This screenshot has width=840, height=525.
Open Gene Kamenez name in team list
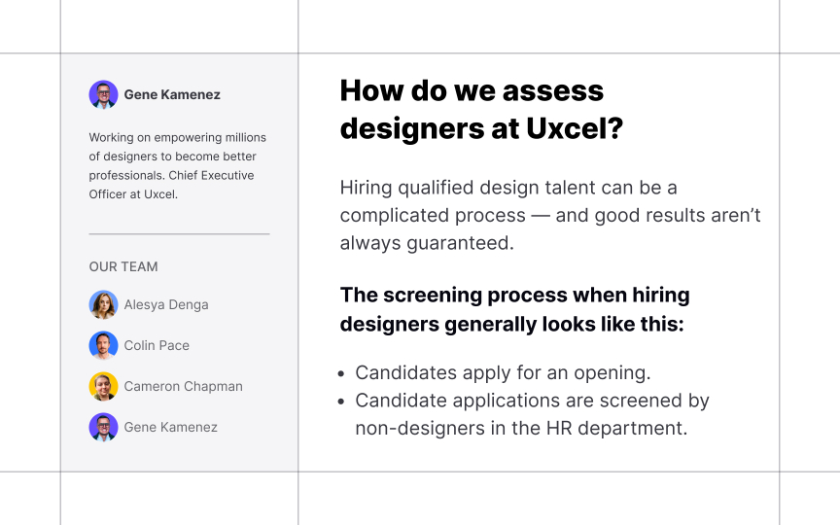170,427
